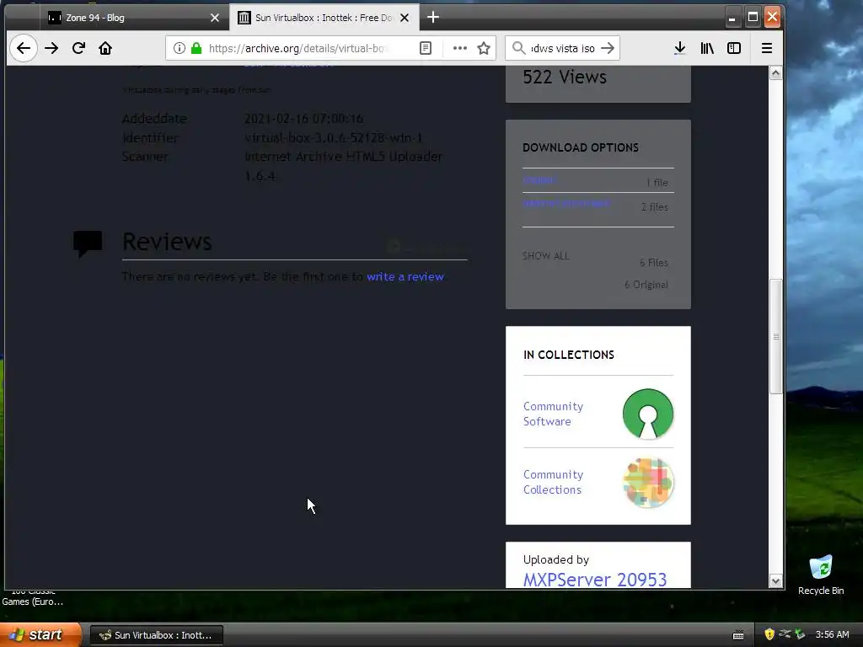Viewport: 863px width, 647px height.
Task: Close the Sun Virtualbox tab
Action: tap(405, 18)
